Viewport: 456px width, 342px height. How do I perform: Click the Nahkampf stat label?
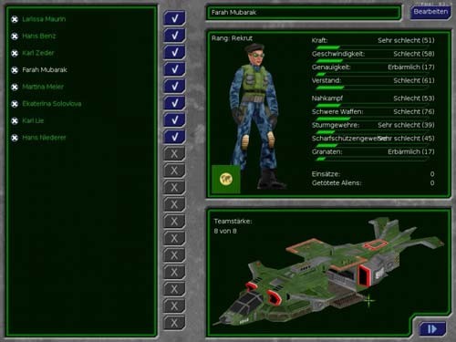coord(326,98)
